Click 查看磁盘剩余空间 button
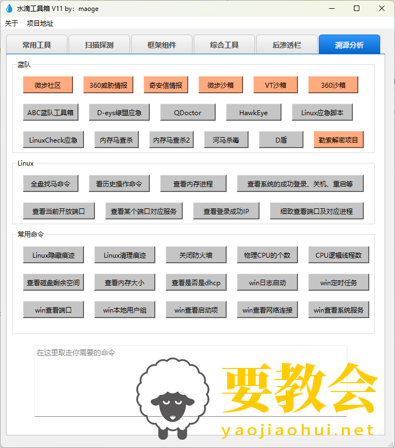The image size is (395, 448). tap(53, 282)
